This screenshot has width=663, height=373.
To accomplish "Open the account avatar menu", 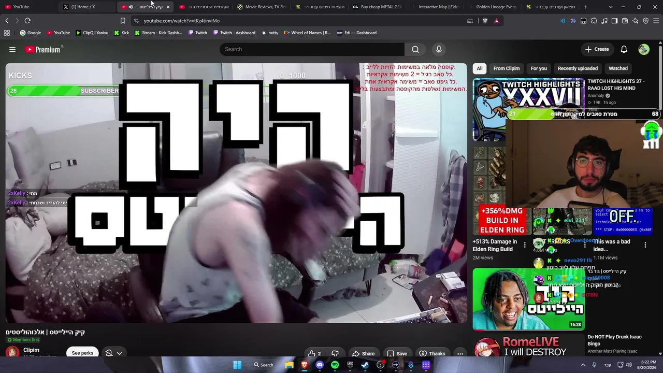I will (x=644, y=49).
